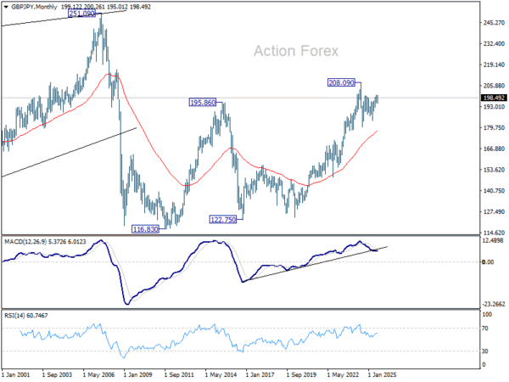Image resolution: width=509 pixels, height=382 pixels.
Task: Click the current price tag 198.492
Action: pyautogui.click(x=494, y=98)
